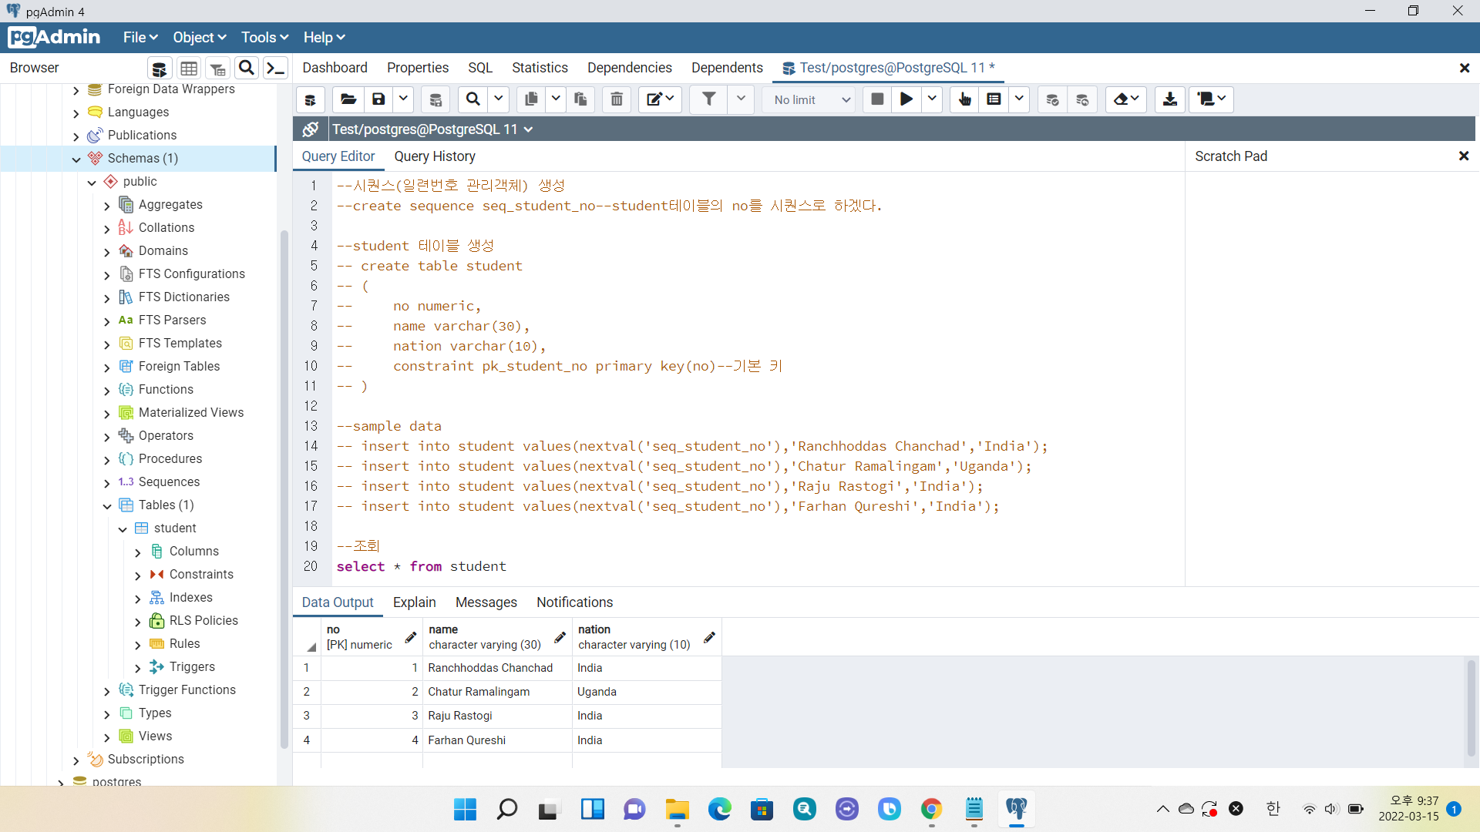Click the Save File icon
1480x832 pixels.
coord(378,99)
